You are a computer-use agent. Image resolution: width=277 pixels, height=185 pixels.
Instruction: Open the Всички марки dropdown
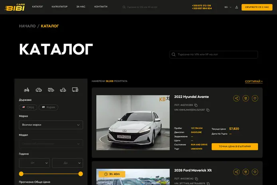click(51, 125)
